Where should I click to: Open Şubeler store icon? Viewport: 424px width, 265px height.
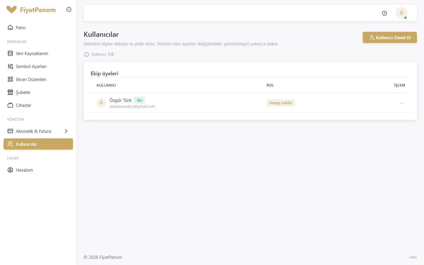(x=10, y=92)
